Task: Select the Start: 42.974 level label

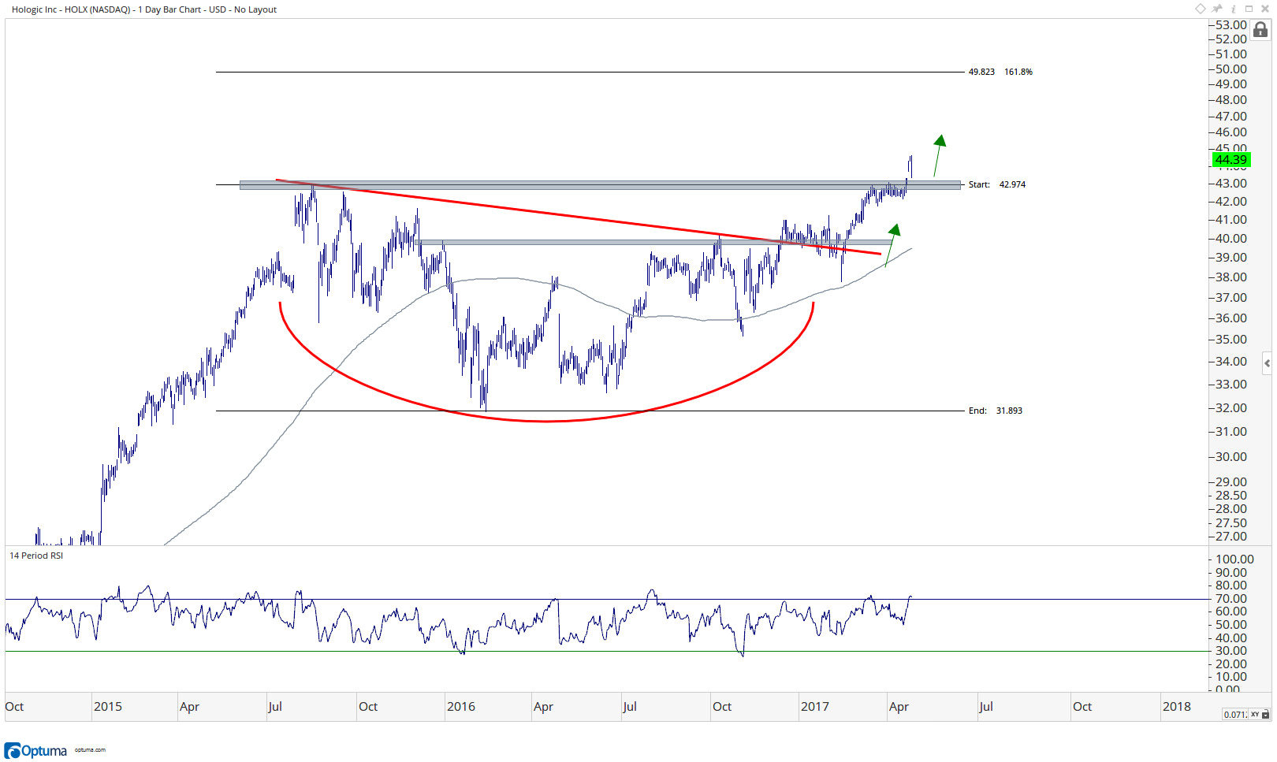Action: 997,184
